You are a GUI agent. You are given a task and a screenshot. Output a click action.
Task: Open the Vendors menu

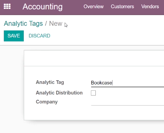[150, 7]
